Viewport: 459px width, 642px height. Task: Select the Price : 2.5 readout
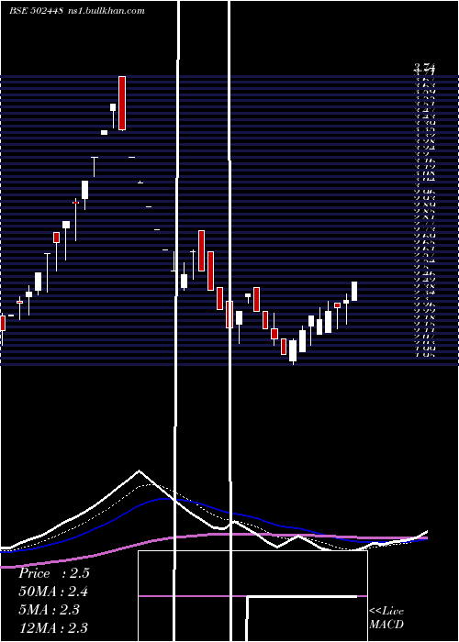pyautogui.click(x=53, y=573)
